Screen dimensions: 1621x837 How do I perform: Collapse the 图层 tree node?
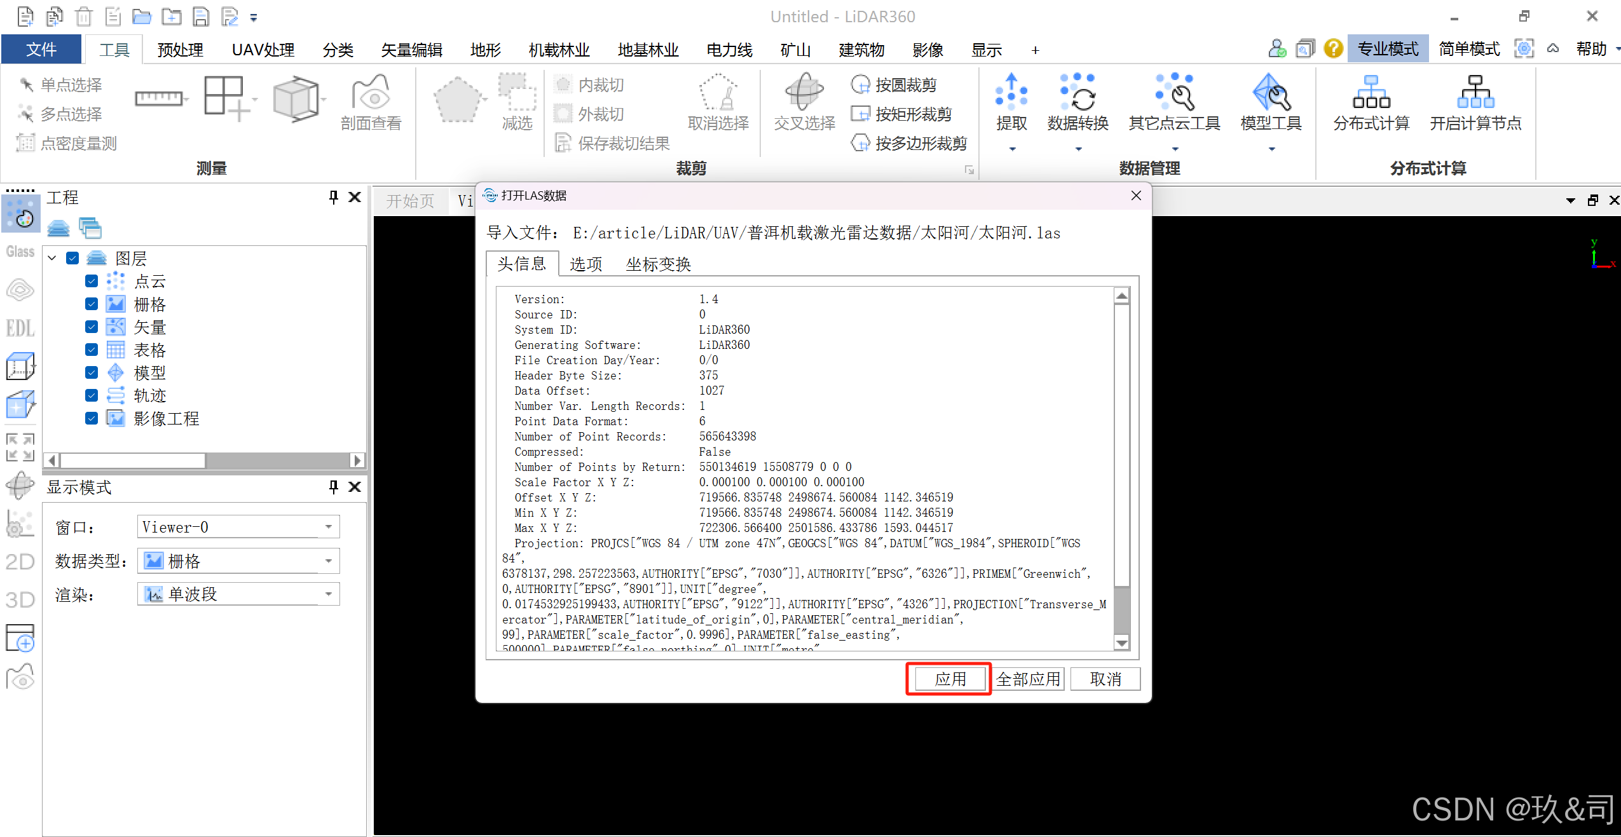pos(52,258)
